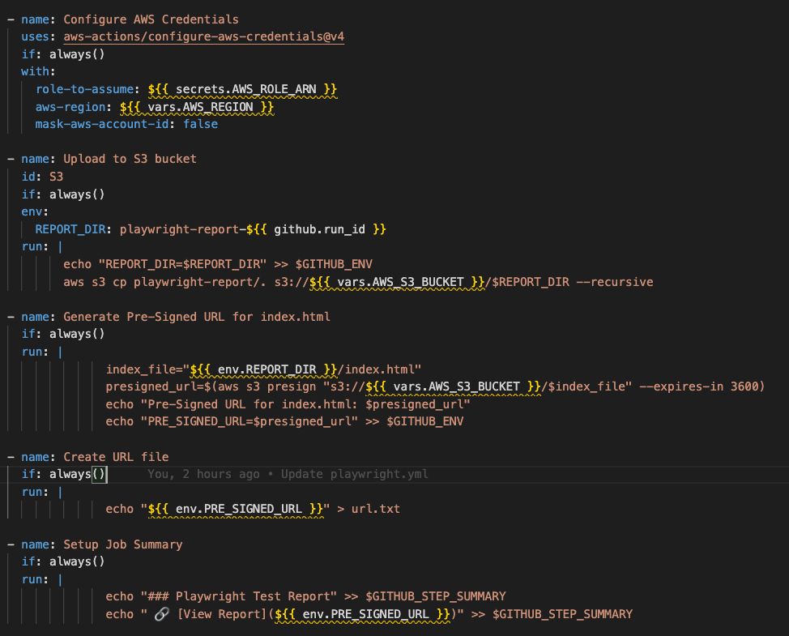Click the mask-aws-account-id false value

200,124
